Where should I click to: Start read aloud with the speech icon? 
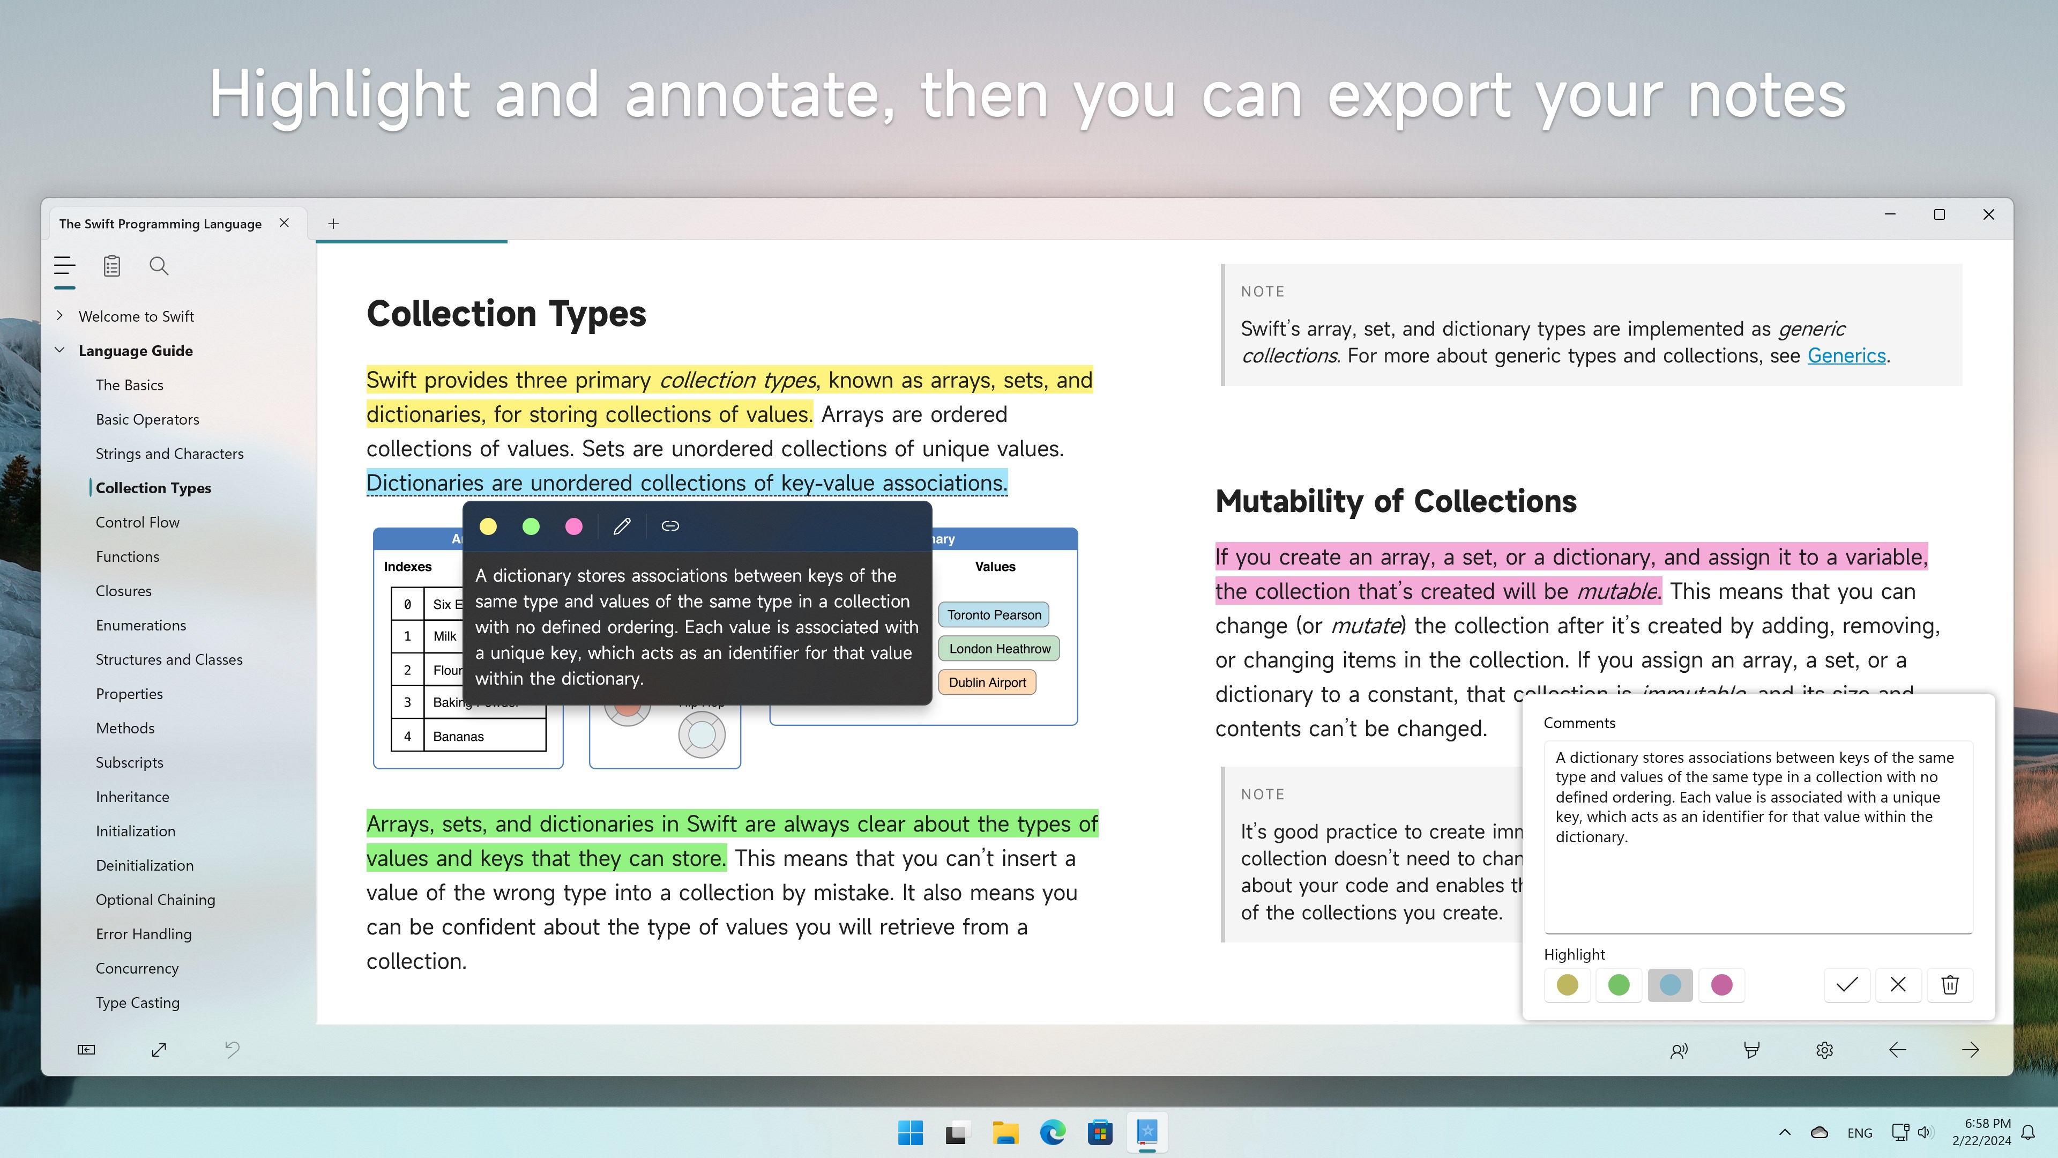point(1679,1050)
